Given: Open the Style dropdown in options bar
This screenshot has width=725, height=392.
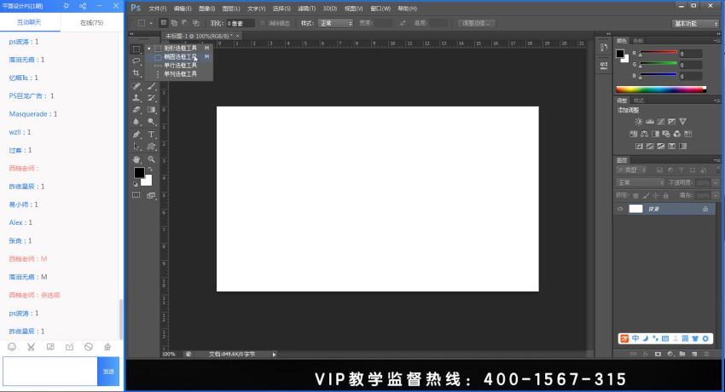Looking at the screenshot, I should pos(335,23).
